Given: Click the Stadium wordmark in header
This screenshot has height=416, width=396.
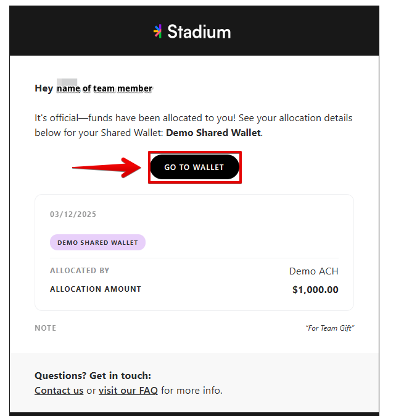Looking at the screenshot, I should coord(199,32).
